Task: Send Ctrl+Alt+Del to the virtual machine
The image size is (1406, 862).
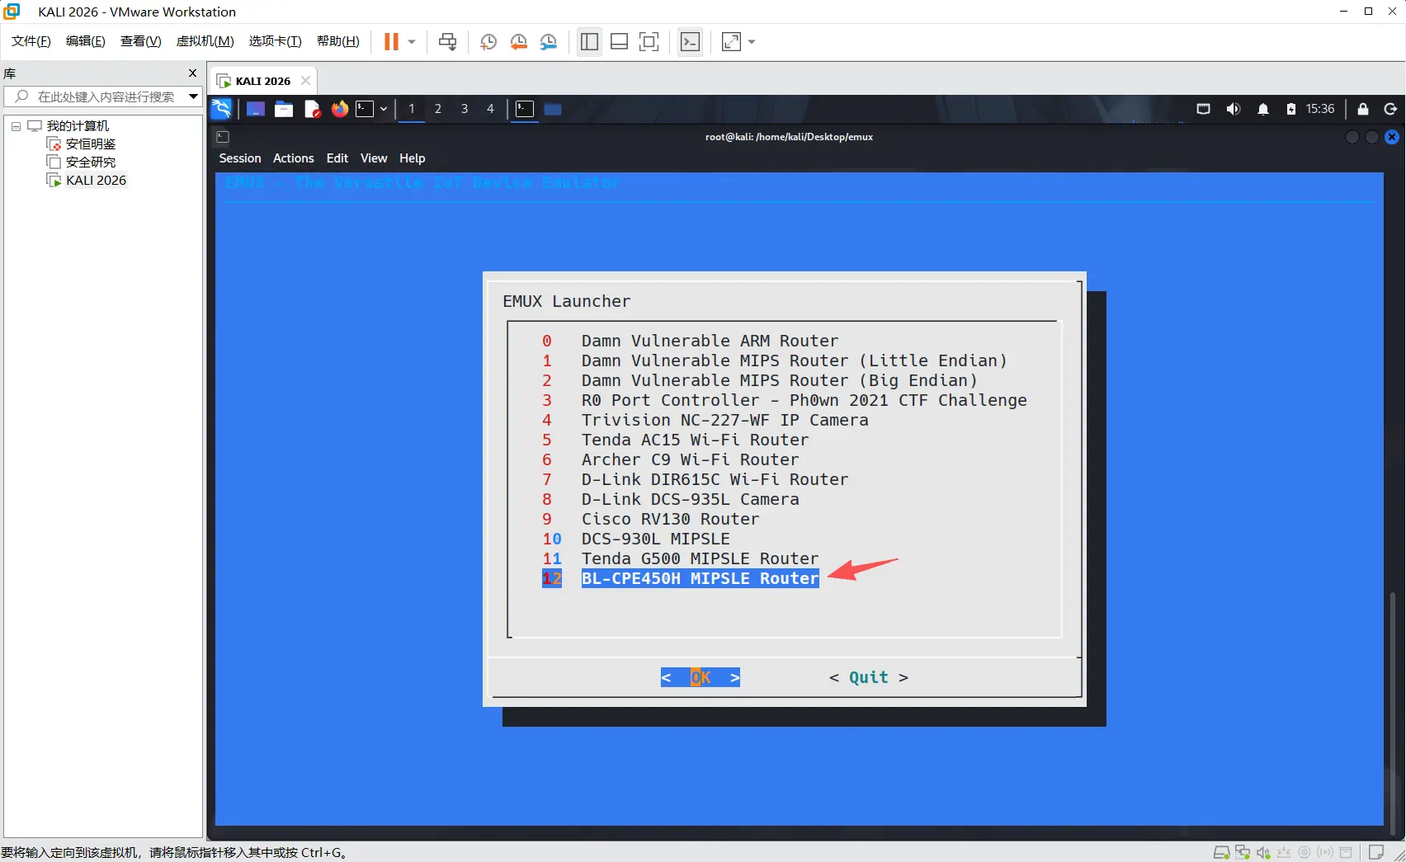Action: point(447,42)
